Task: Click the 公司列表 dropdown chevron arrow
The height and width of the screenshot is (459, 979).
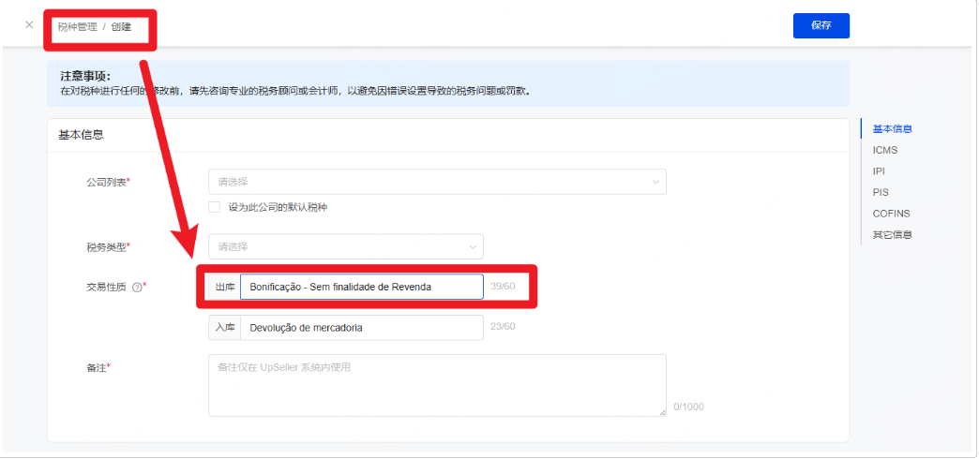Action: [x=655, y=182]
